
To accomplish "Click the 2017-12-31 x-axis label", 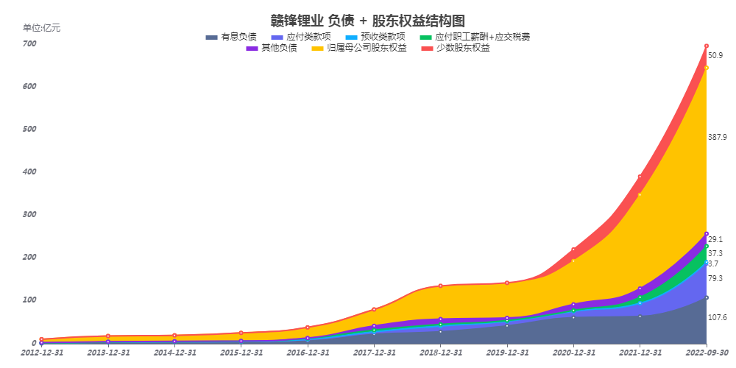I will tap(374, 353).
